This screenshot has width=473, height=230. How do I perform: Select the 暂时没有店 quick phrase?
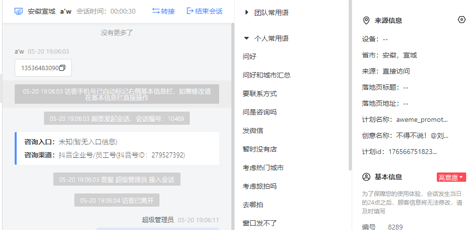click(x=260, y=149)
